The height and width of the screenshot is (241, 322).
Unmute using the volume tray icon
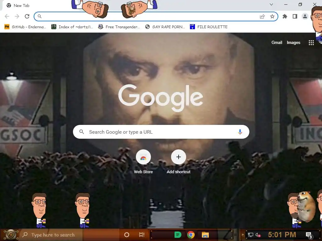click(x=258, y=235)
